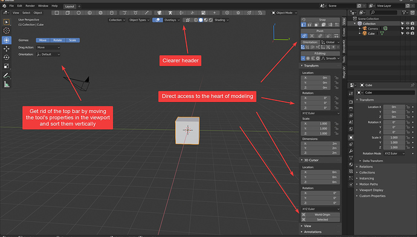Image resolution: width=417 pixels, height=237 pixels.
Task: Click the add circle mesh header icon
Action: pos(79,13)
